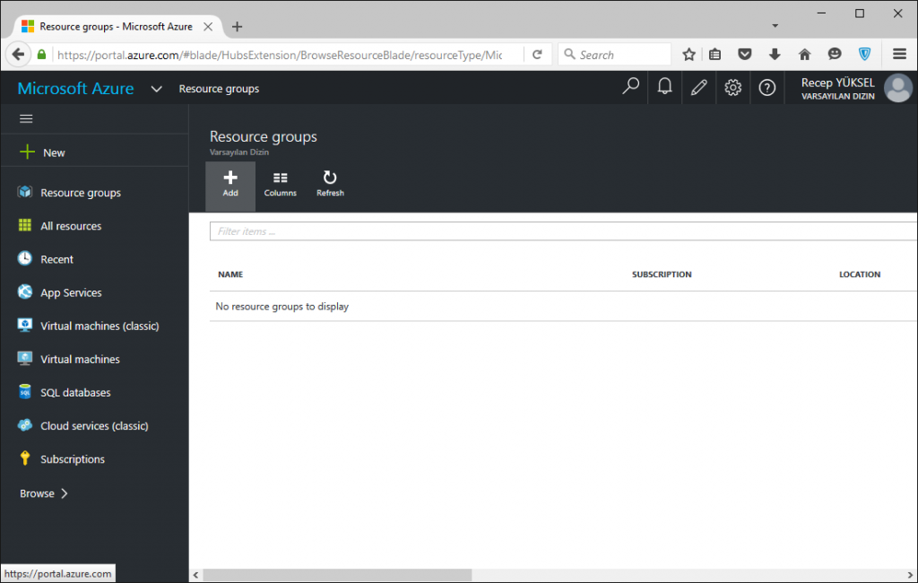Click the browser home icon
This screenshot has width=918, height=583.
[804, 55]
